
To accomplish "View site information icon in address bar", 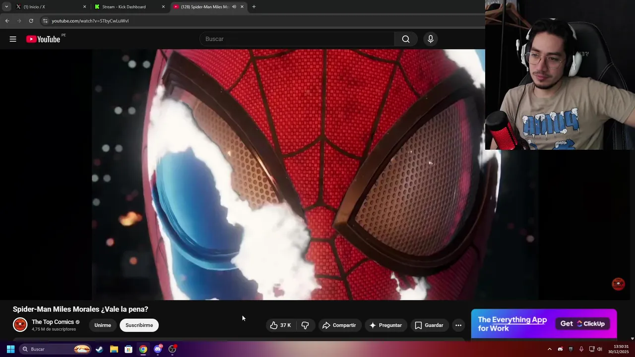I will click(45, 21).
